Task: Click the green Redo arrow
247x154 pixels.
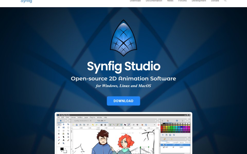Action: pyautogui.click(x=96, y=125)
